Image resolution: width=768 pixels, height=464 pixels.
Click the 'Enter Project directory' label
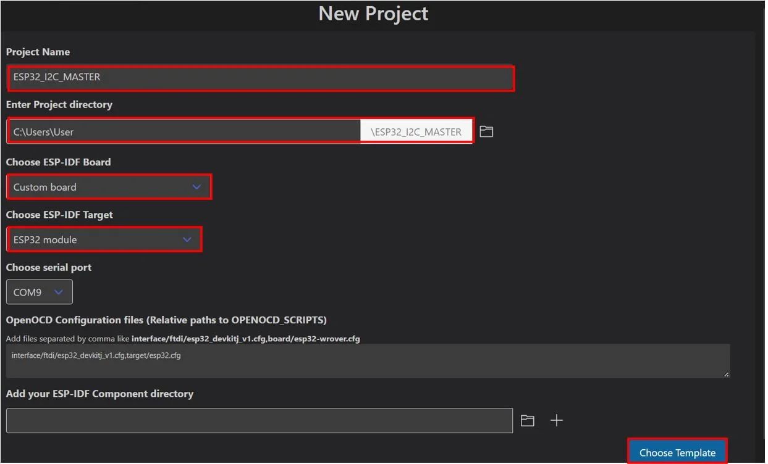[59, 105]
